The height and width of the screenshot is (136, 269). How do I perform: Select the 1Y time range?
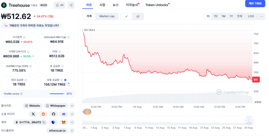coord(231,16)
